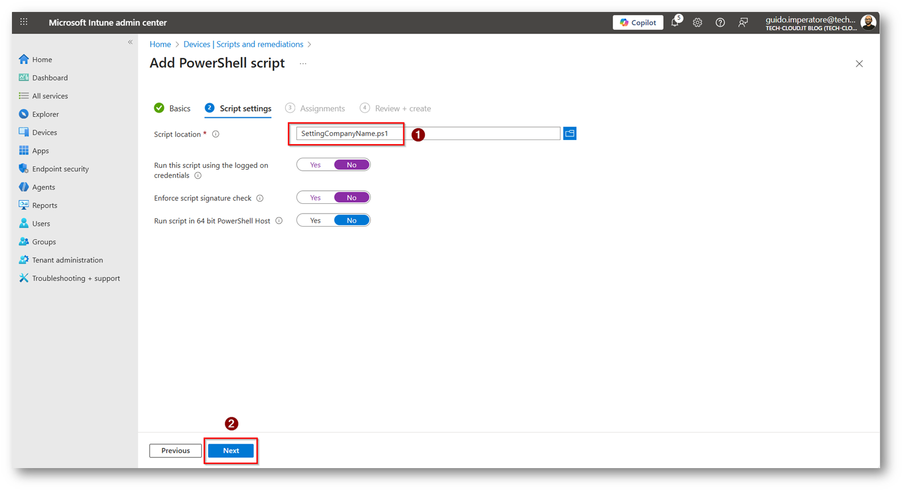Screen dimensions: 904x492
Task: Open the Feedback icon in header
Action: pos(743,23)
